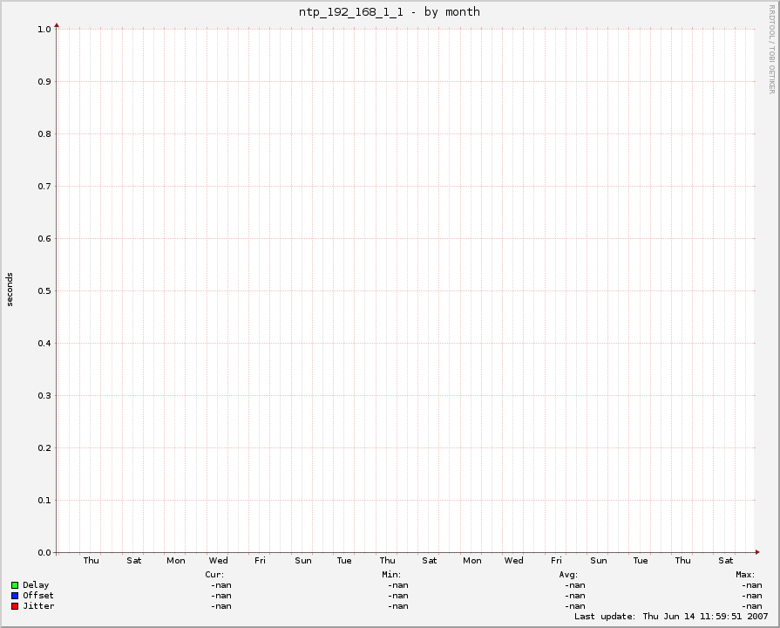Click the graph title 'ntp_192_168_1_1 - by month'
780x628 pixels.
tap(390, 12)
